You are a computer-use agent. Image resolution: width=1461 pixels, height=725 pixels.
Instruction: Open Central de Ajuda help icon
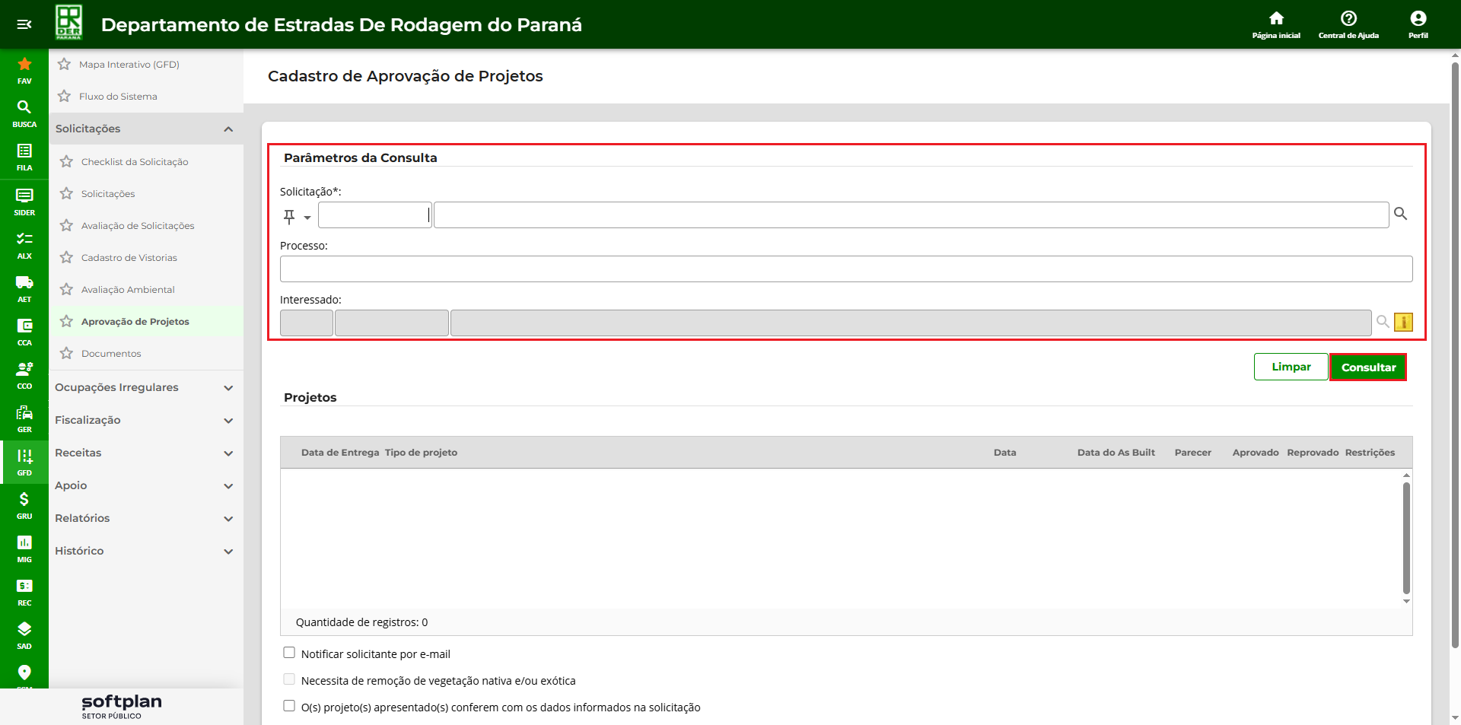pyautogui.click(x=1348, y=24)
